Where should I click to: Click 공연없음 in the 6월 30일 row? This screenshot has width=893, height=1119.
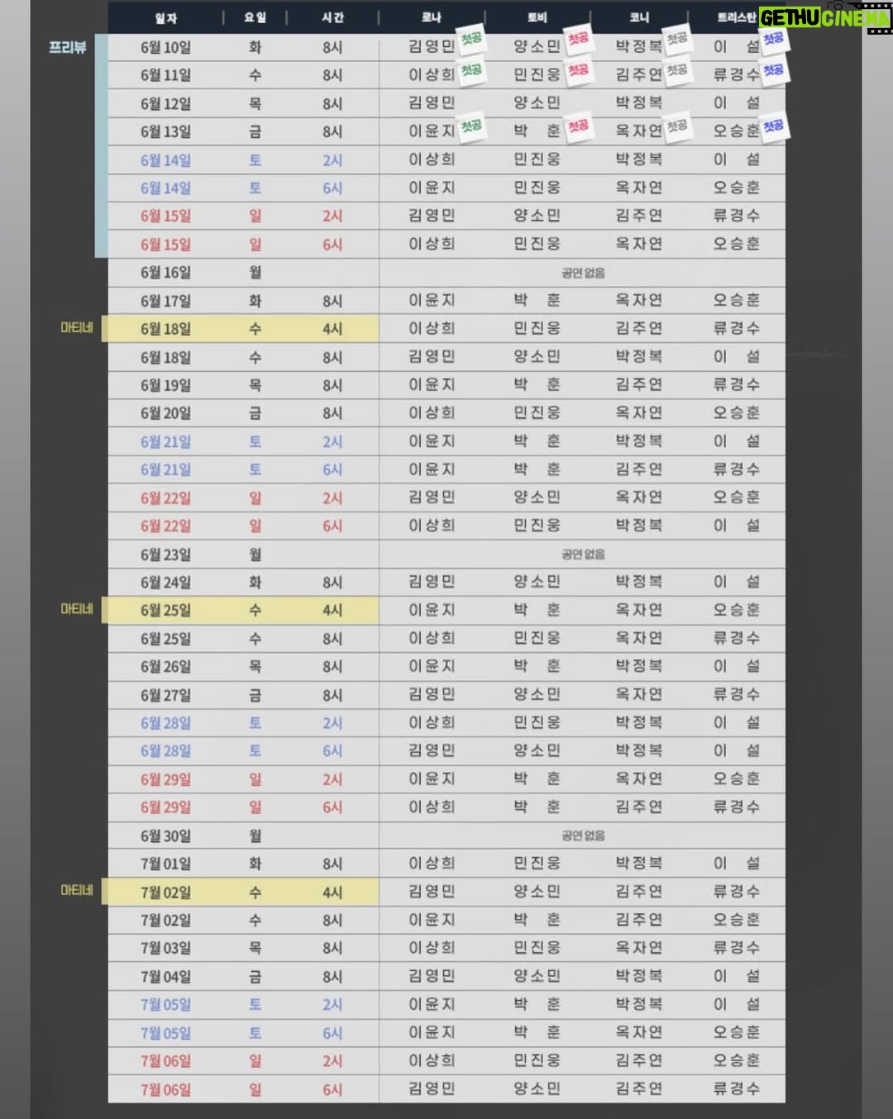pos(583,836)
